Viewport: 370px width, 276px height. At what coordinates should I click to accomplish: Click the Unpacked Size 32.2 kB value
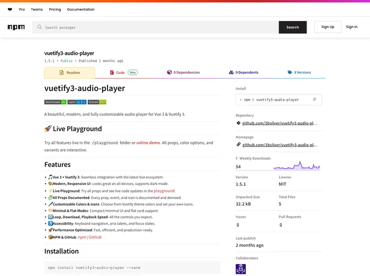click(x=243, y=204)
